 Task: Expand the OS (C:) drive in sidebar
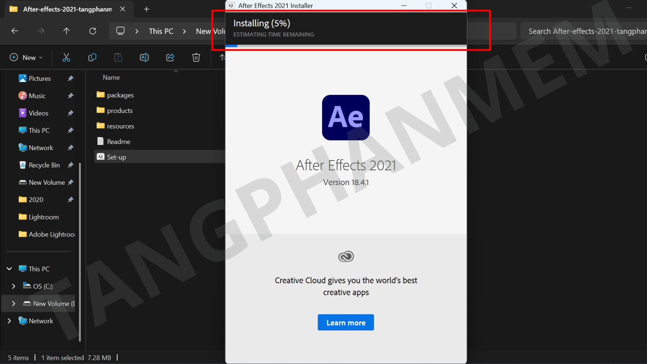pyautogui.click(x=14, y=286)
